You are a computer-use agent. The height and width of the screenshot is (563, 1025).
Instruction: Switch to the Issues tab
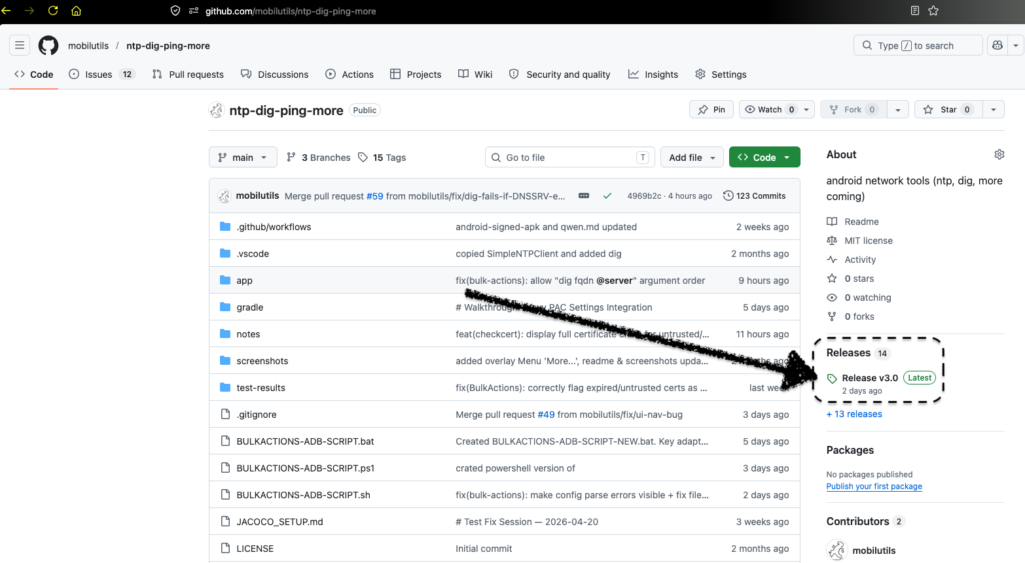pos(102,75)
